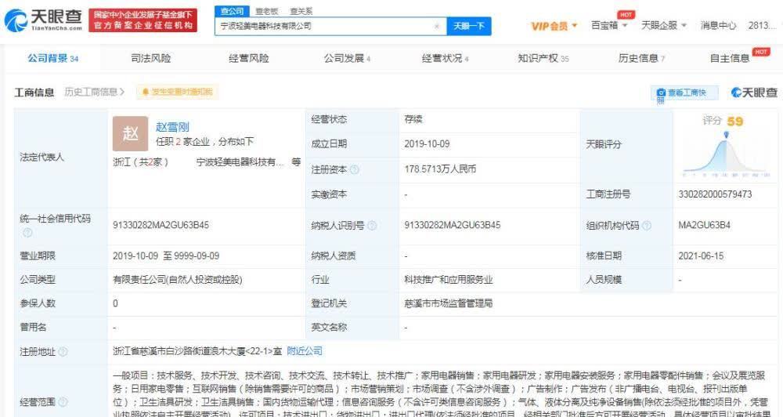Select the 历史信息 tab

tap(641, 59)
